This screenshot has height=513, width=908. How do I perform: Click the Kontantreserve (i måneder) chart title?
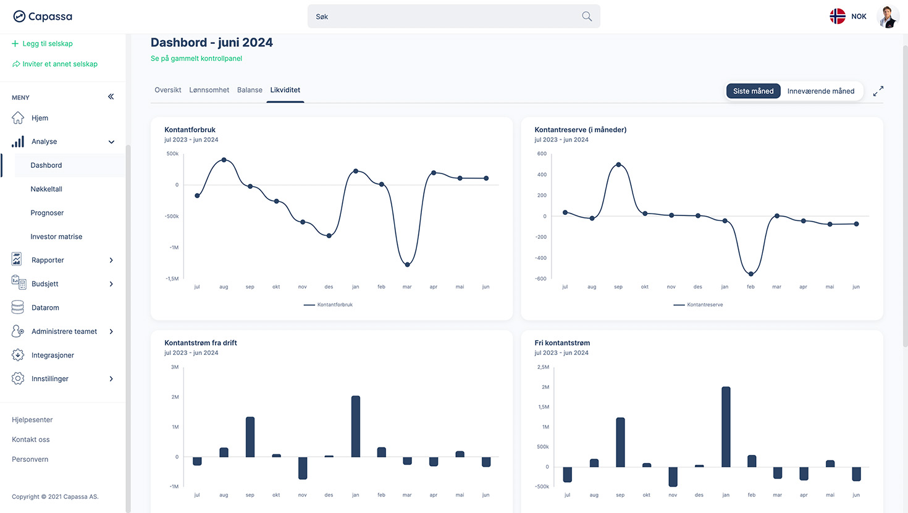tap(581, 130)
